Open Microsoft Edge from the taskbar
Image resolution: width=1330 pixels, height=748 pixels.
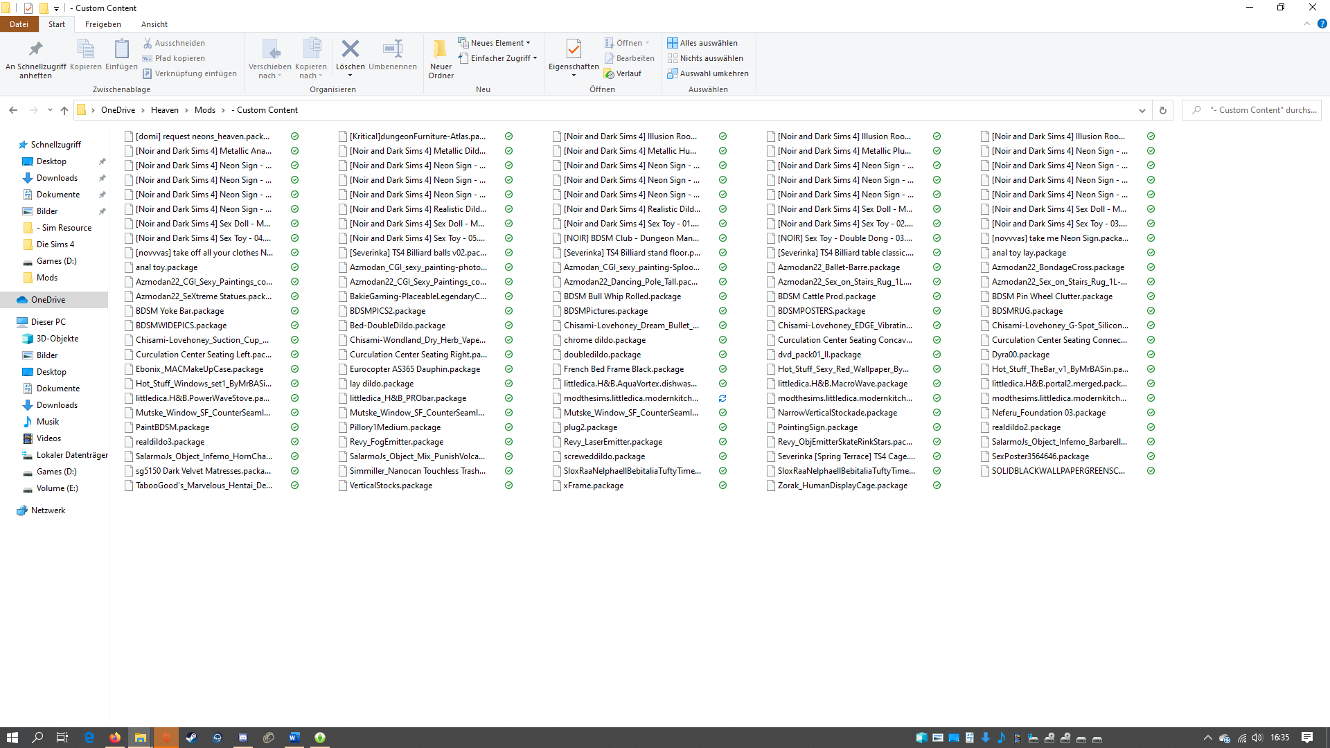click(x=89, y=738)
